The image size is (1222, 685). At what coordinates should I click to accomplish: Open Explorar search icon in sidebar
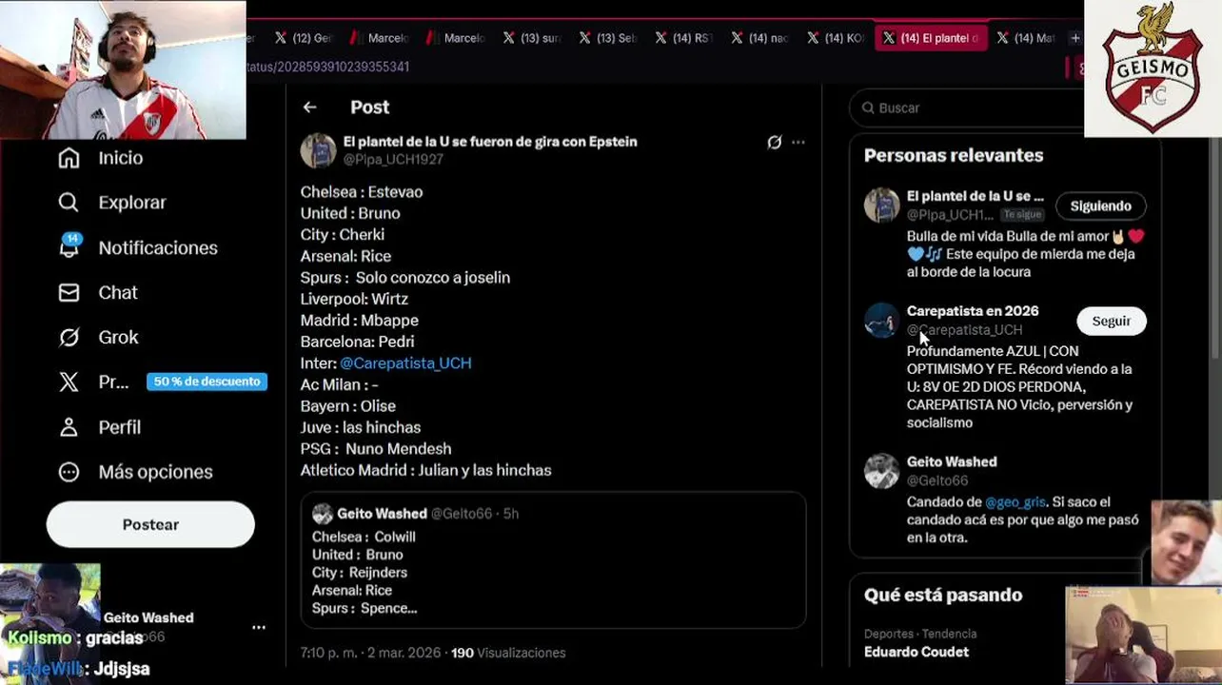pos(69,203)
